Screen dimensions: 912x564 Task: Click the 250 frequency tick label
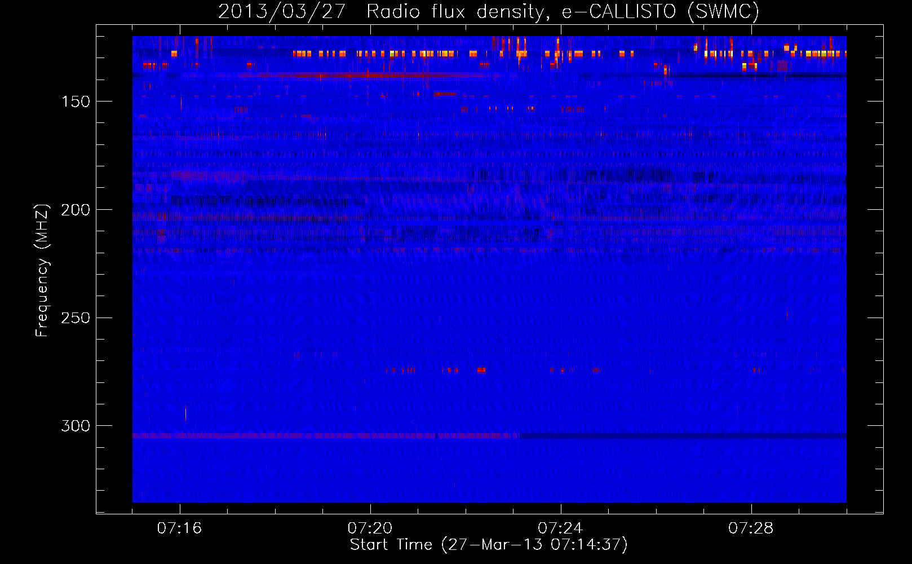click(x=76, y=318)
